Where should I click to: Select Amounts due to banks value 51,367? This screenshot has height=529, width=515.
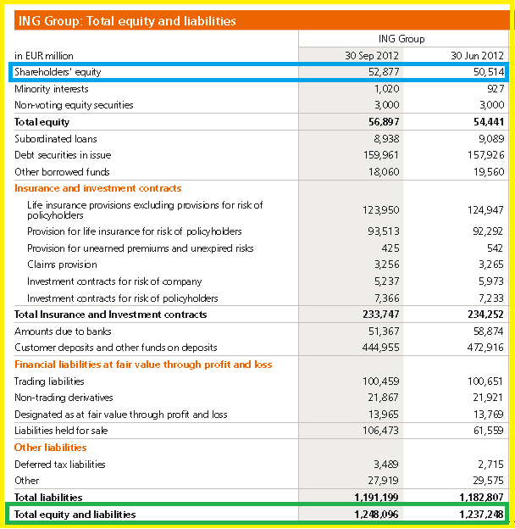tap(384, 331)
